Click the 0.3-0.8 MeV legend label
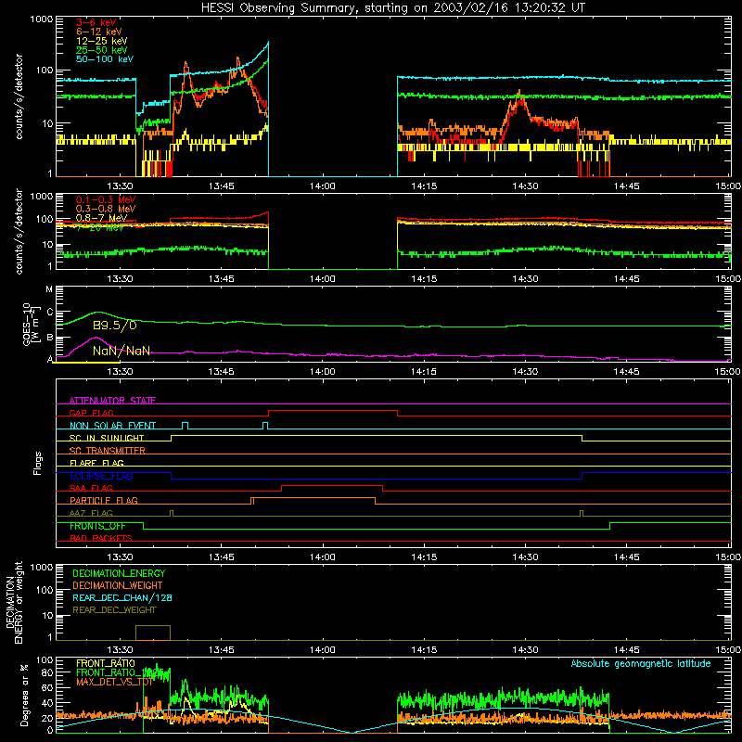This screenshot has height=742, width=742. pyautogui.click(x=106, y=209)
